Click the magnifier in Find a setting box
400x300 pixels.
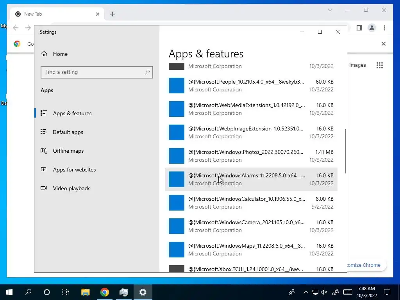[147, 72]
